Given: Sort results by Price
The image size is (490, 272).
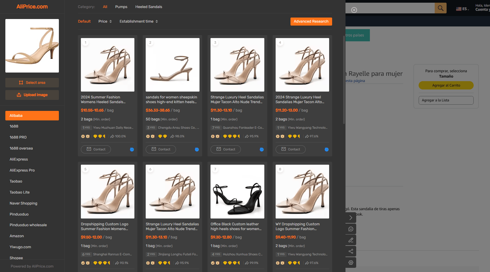Looking at the screenshot, I should tap(105, 21).
